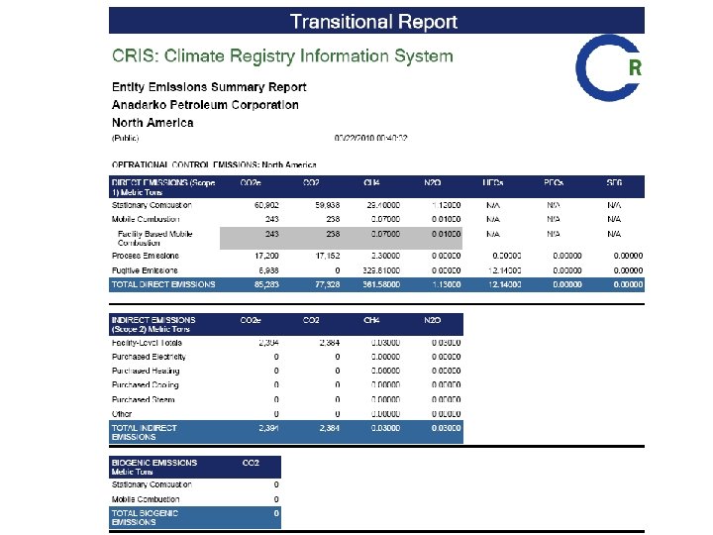Click the value 60,902 in Stationary Combustion

266,205
